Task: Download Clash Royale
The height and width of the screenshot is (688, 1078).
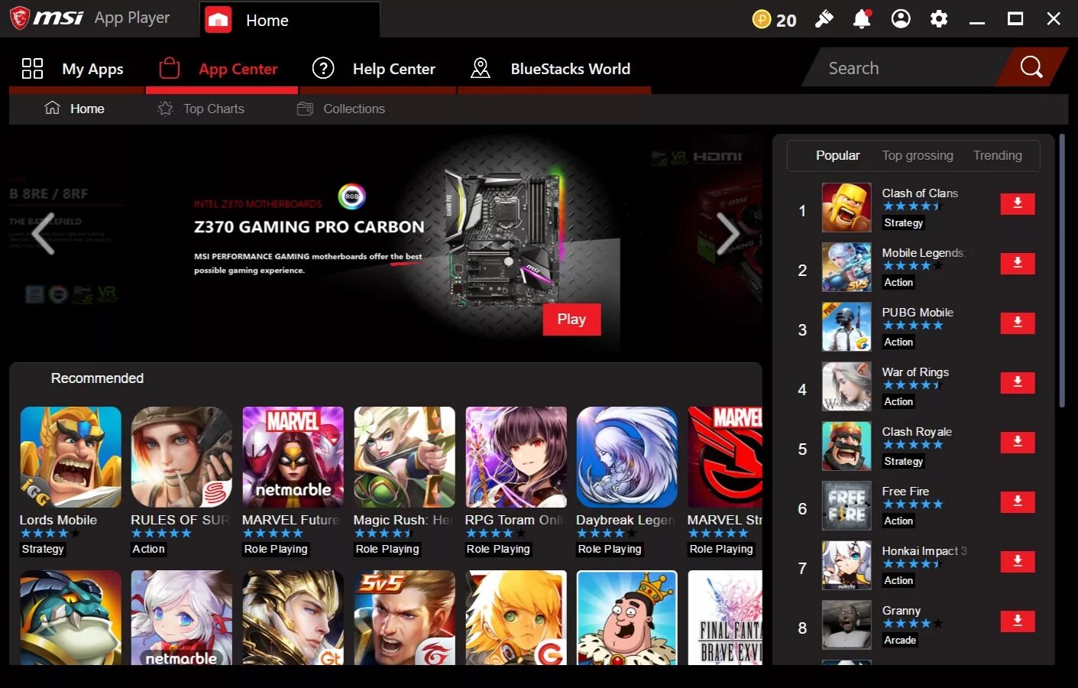Action: pos(1018,442)
